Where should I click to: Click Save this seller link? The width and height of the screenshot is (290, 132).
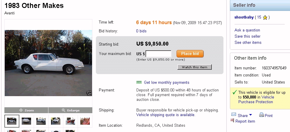point(247,36)
